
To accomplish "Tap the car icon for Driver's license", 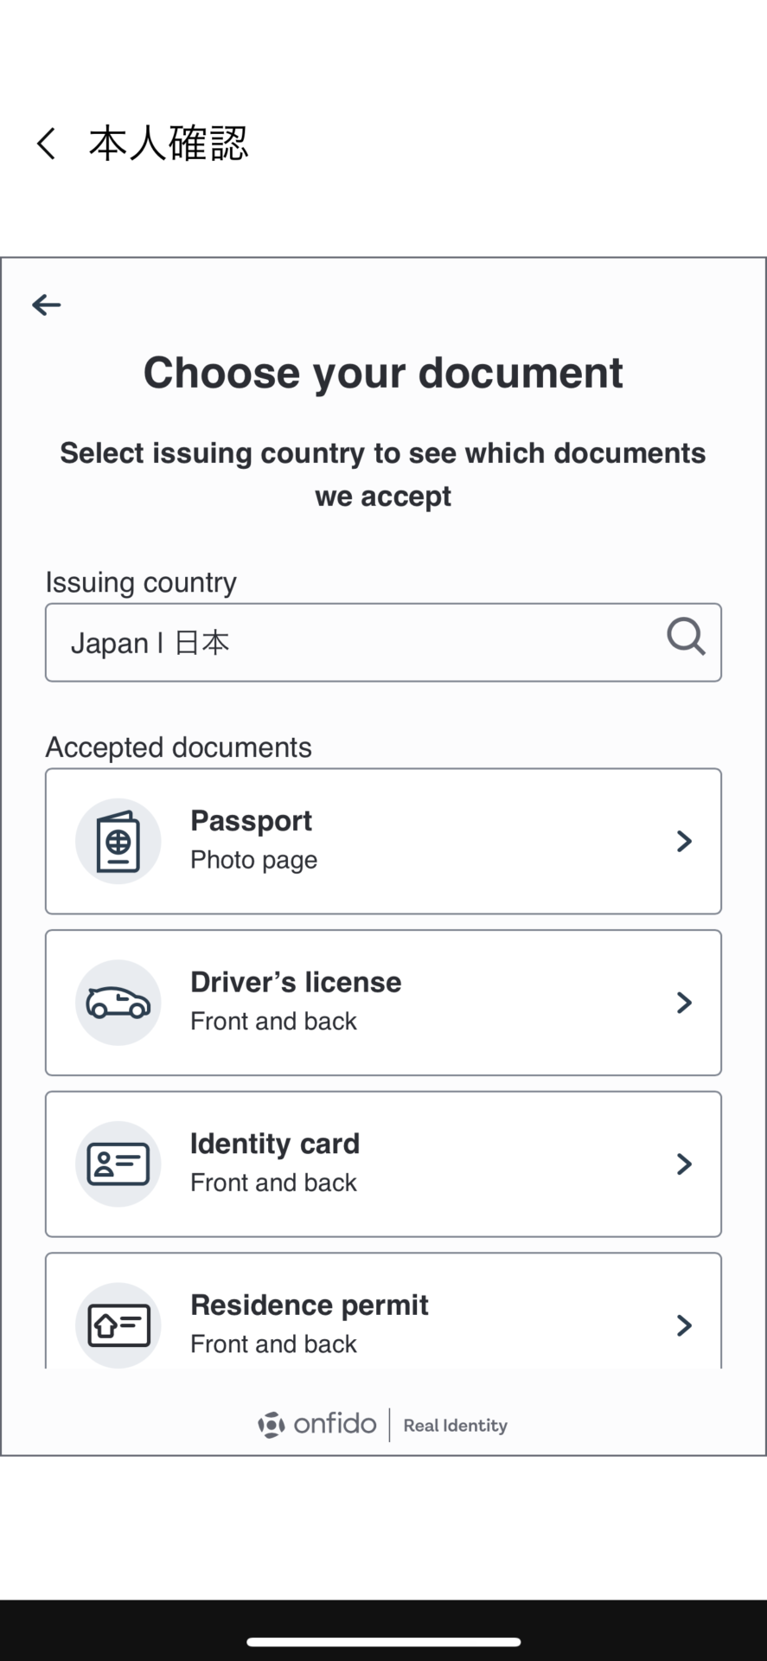I will pos(118,1003).
